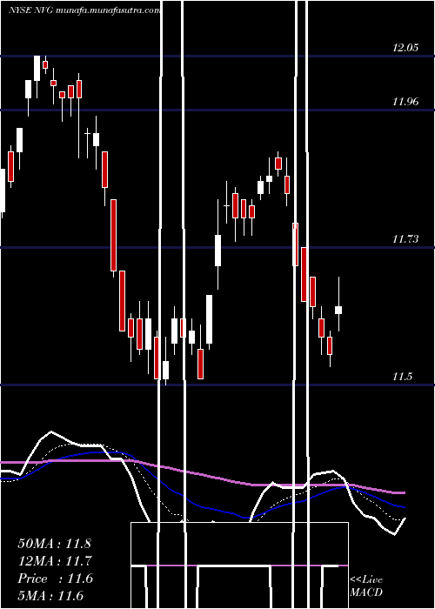Click the Price : 11.6 readout
The image size is (435, 609).
[x=55, y=579]
